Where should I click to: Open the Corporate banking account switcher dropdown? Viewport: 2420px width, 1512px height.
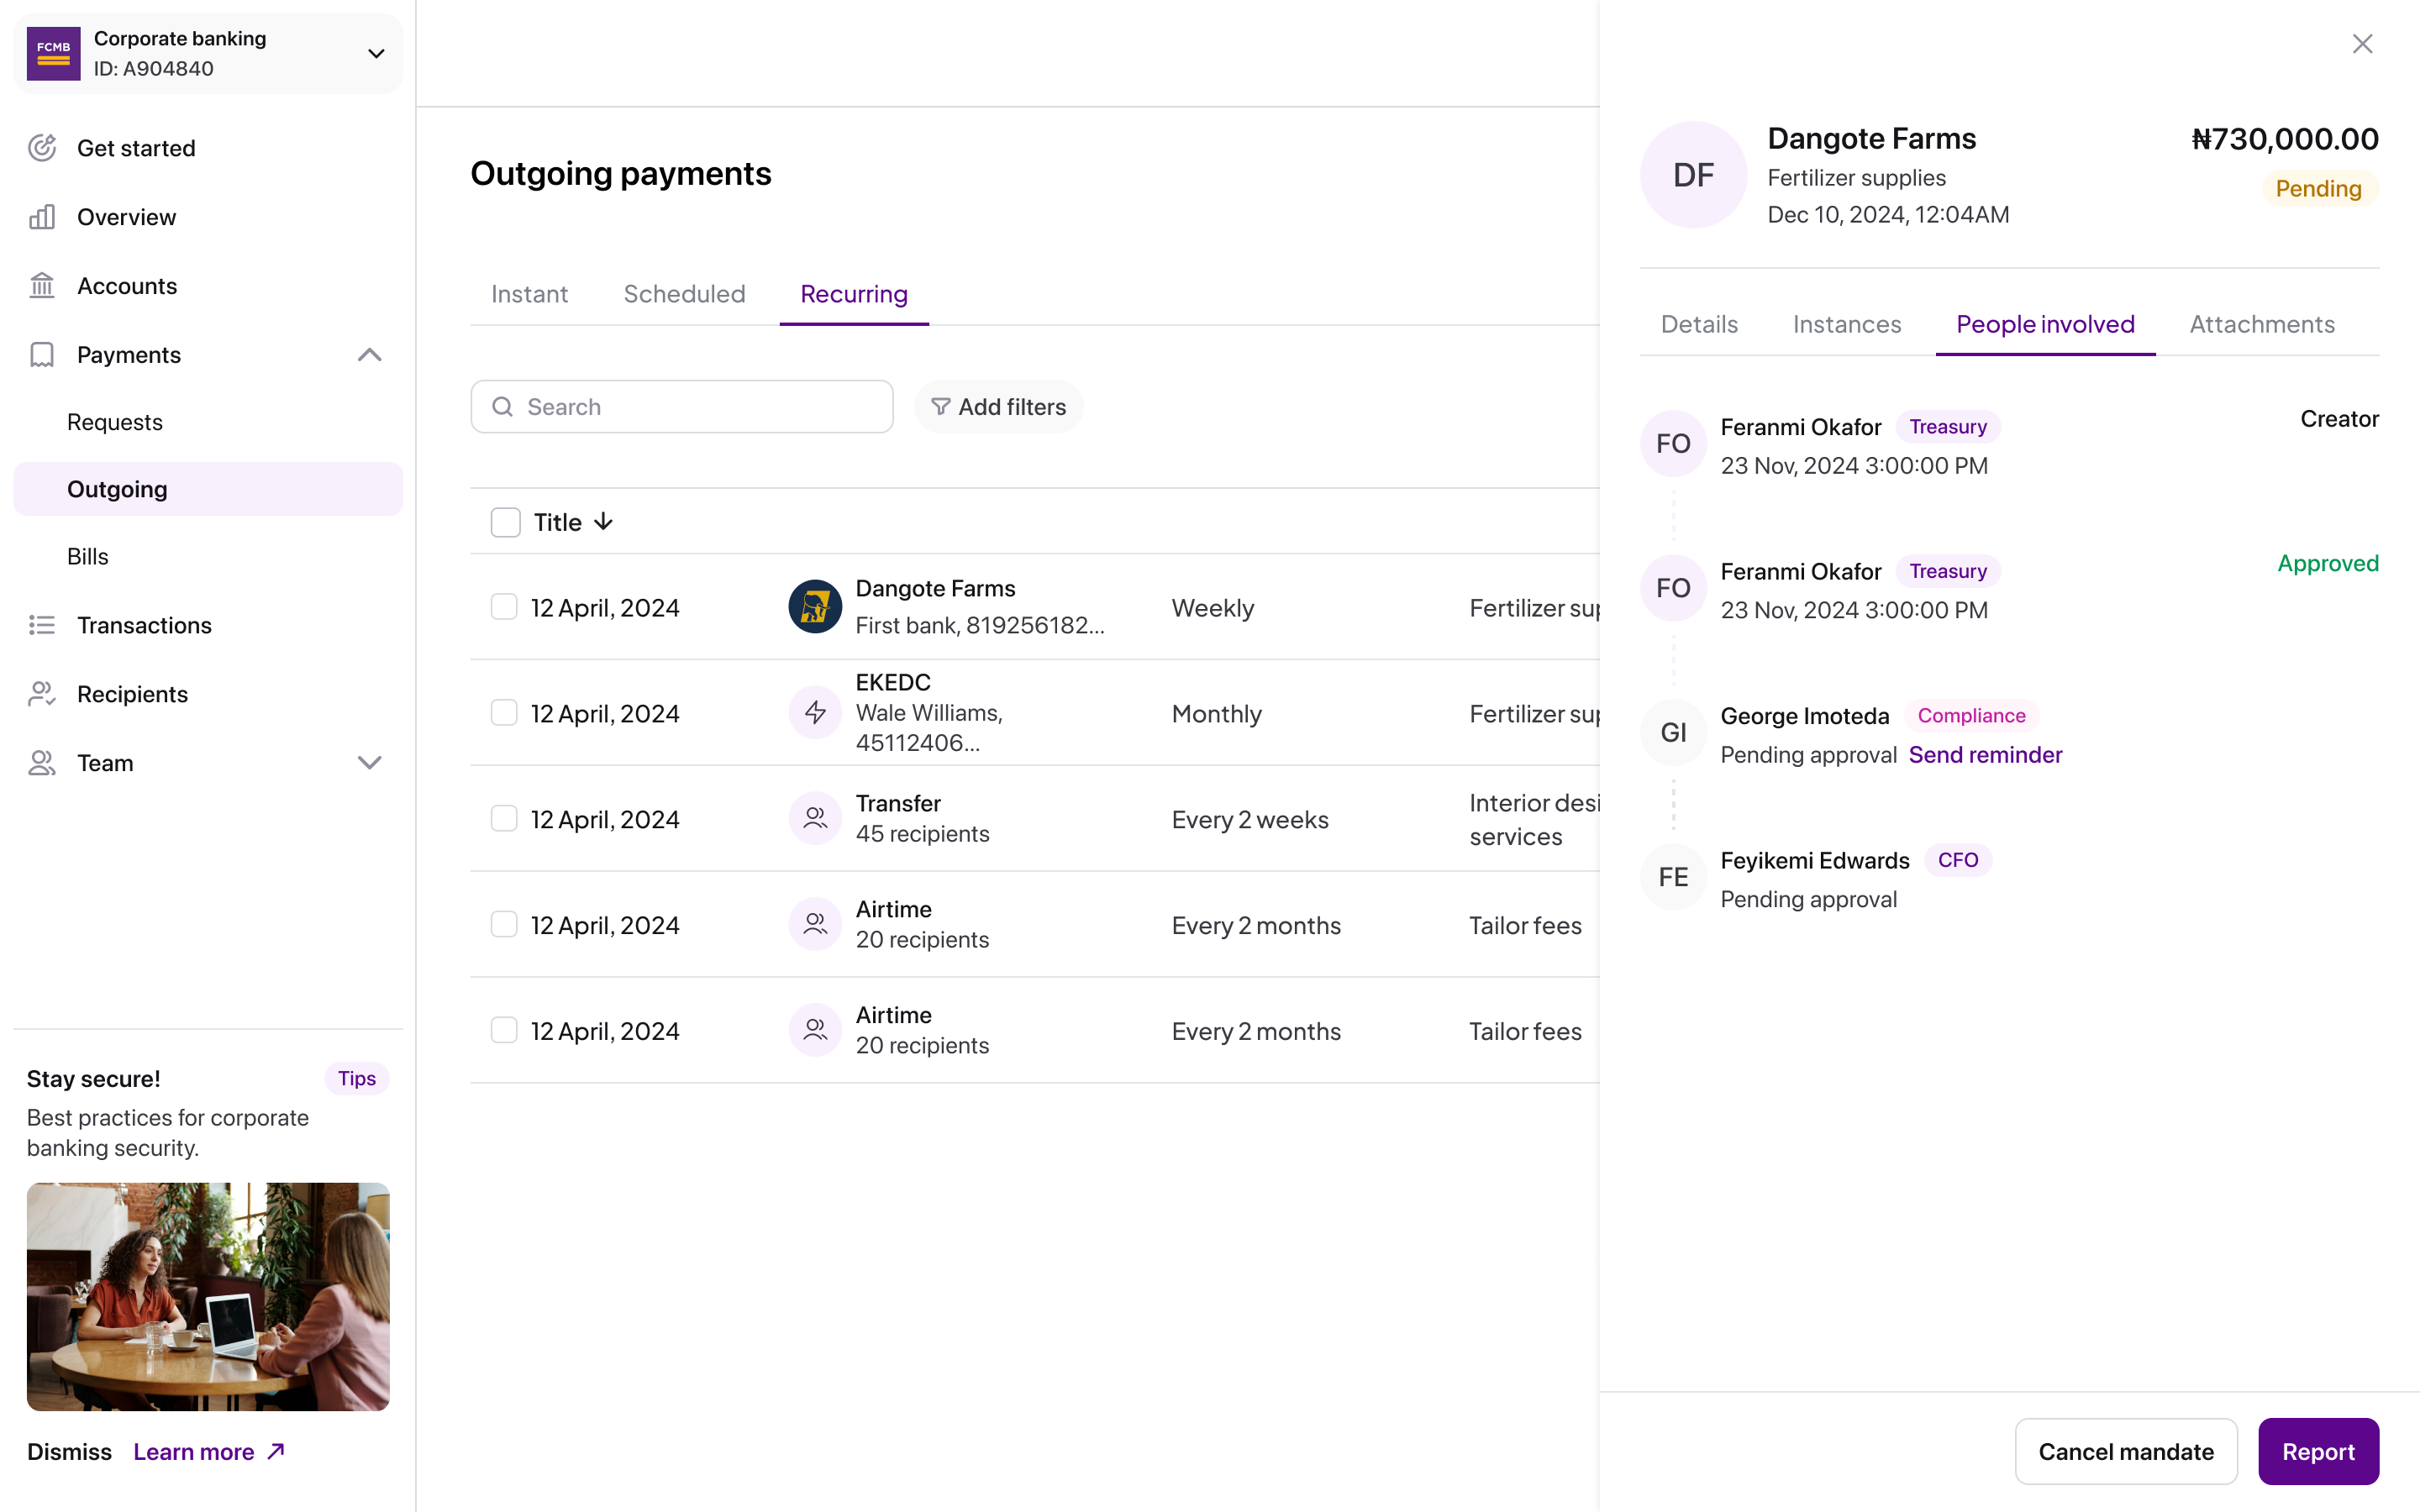coord(376,54)
